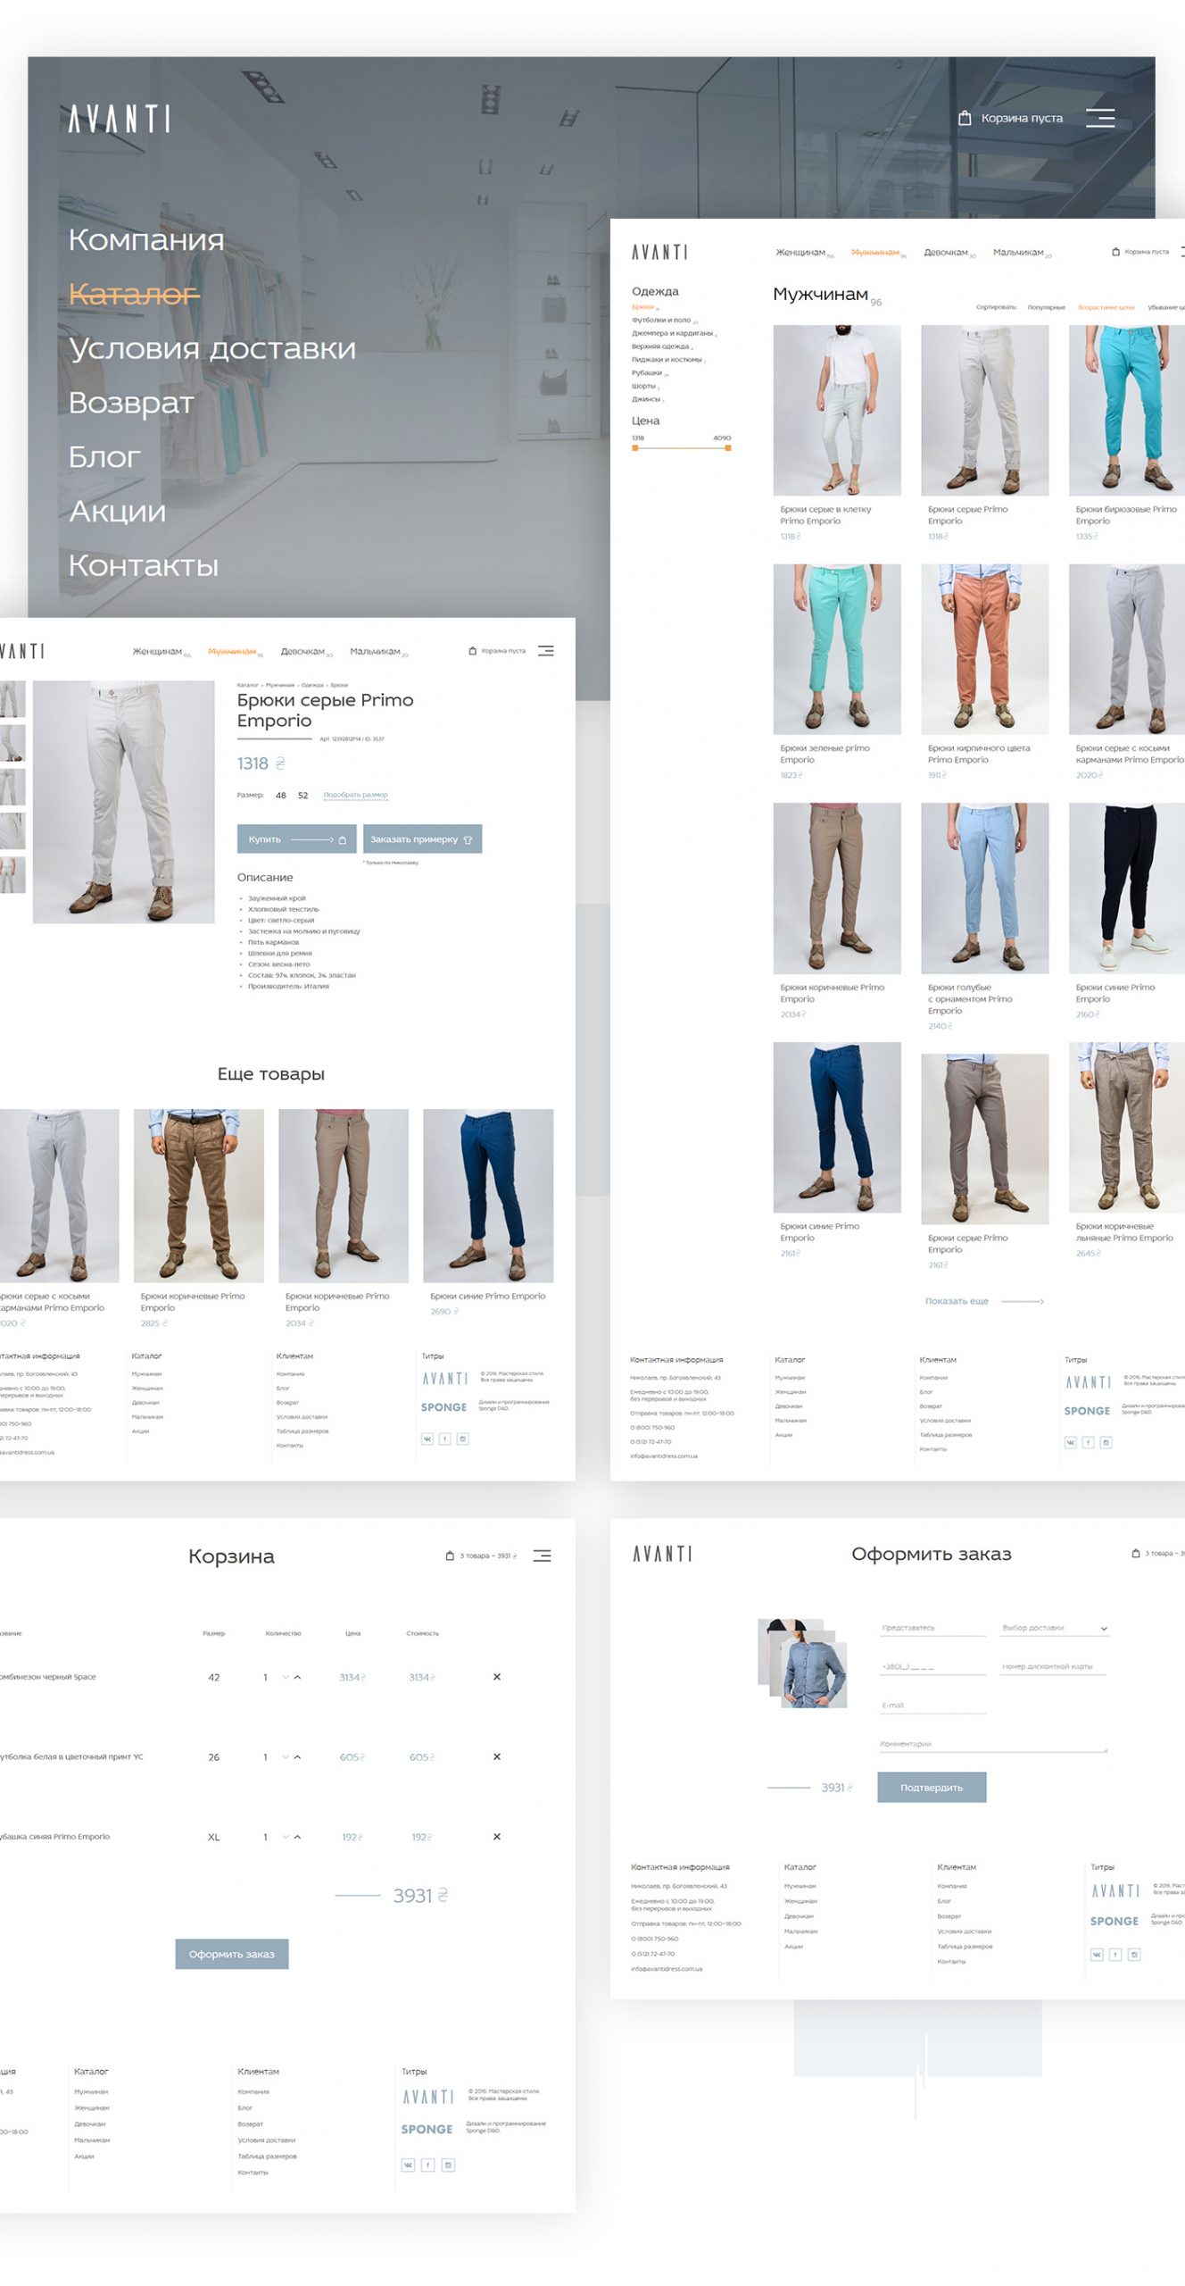This screenshot has height=2286, width=1185.
Task: Click the Представьтесь name field
Action: 932,1628
